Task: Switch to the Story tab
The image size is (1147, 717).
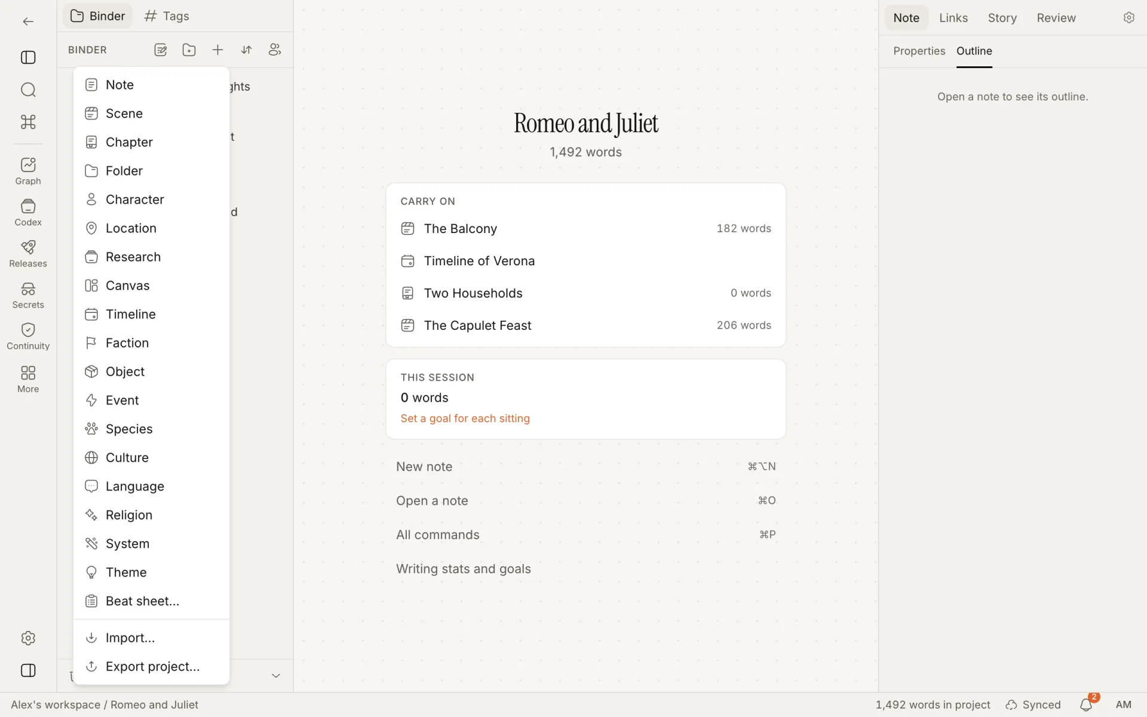Action: tap(1002, 18)
